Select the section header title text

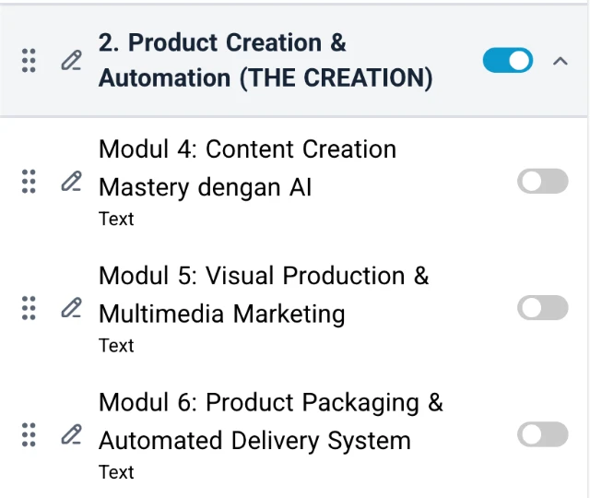pyautogui.click(x=265, y=61)
